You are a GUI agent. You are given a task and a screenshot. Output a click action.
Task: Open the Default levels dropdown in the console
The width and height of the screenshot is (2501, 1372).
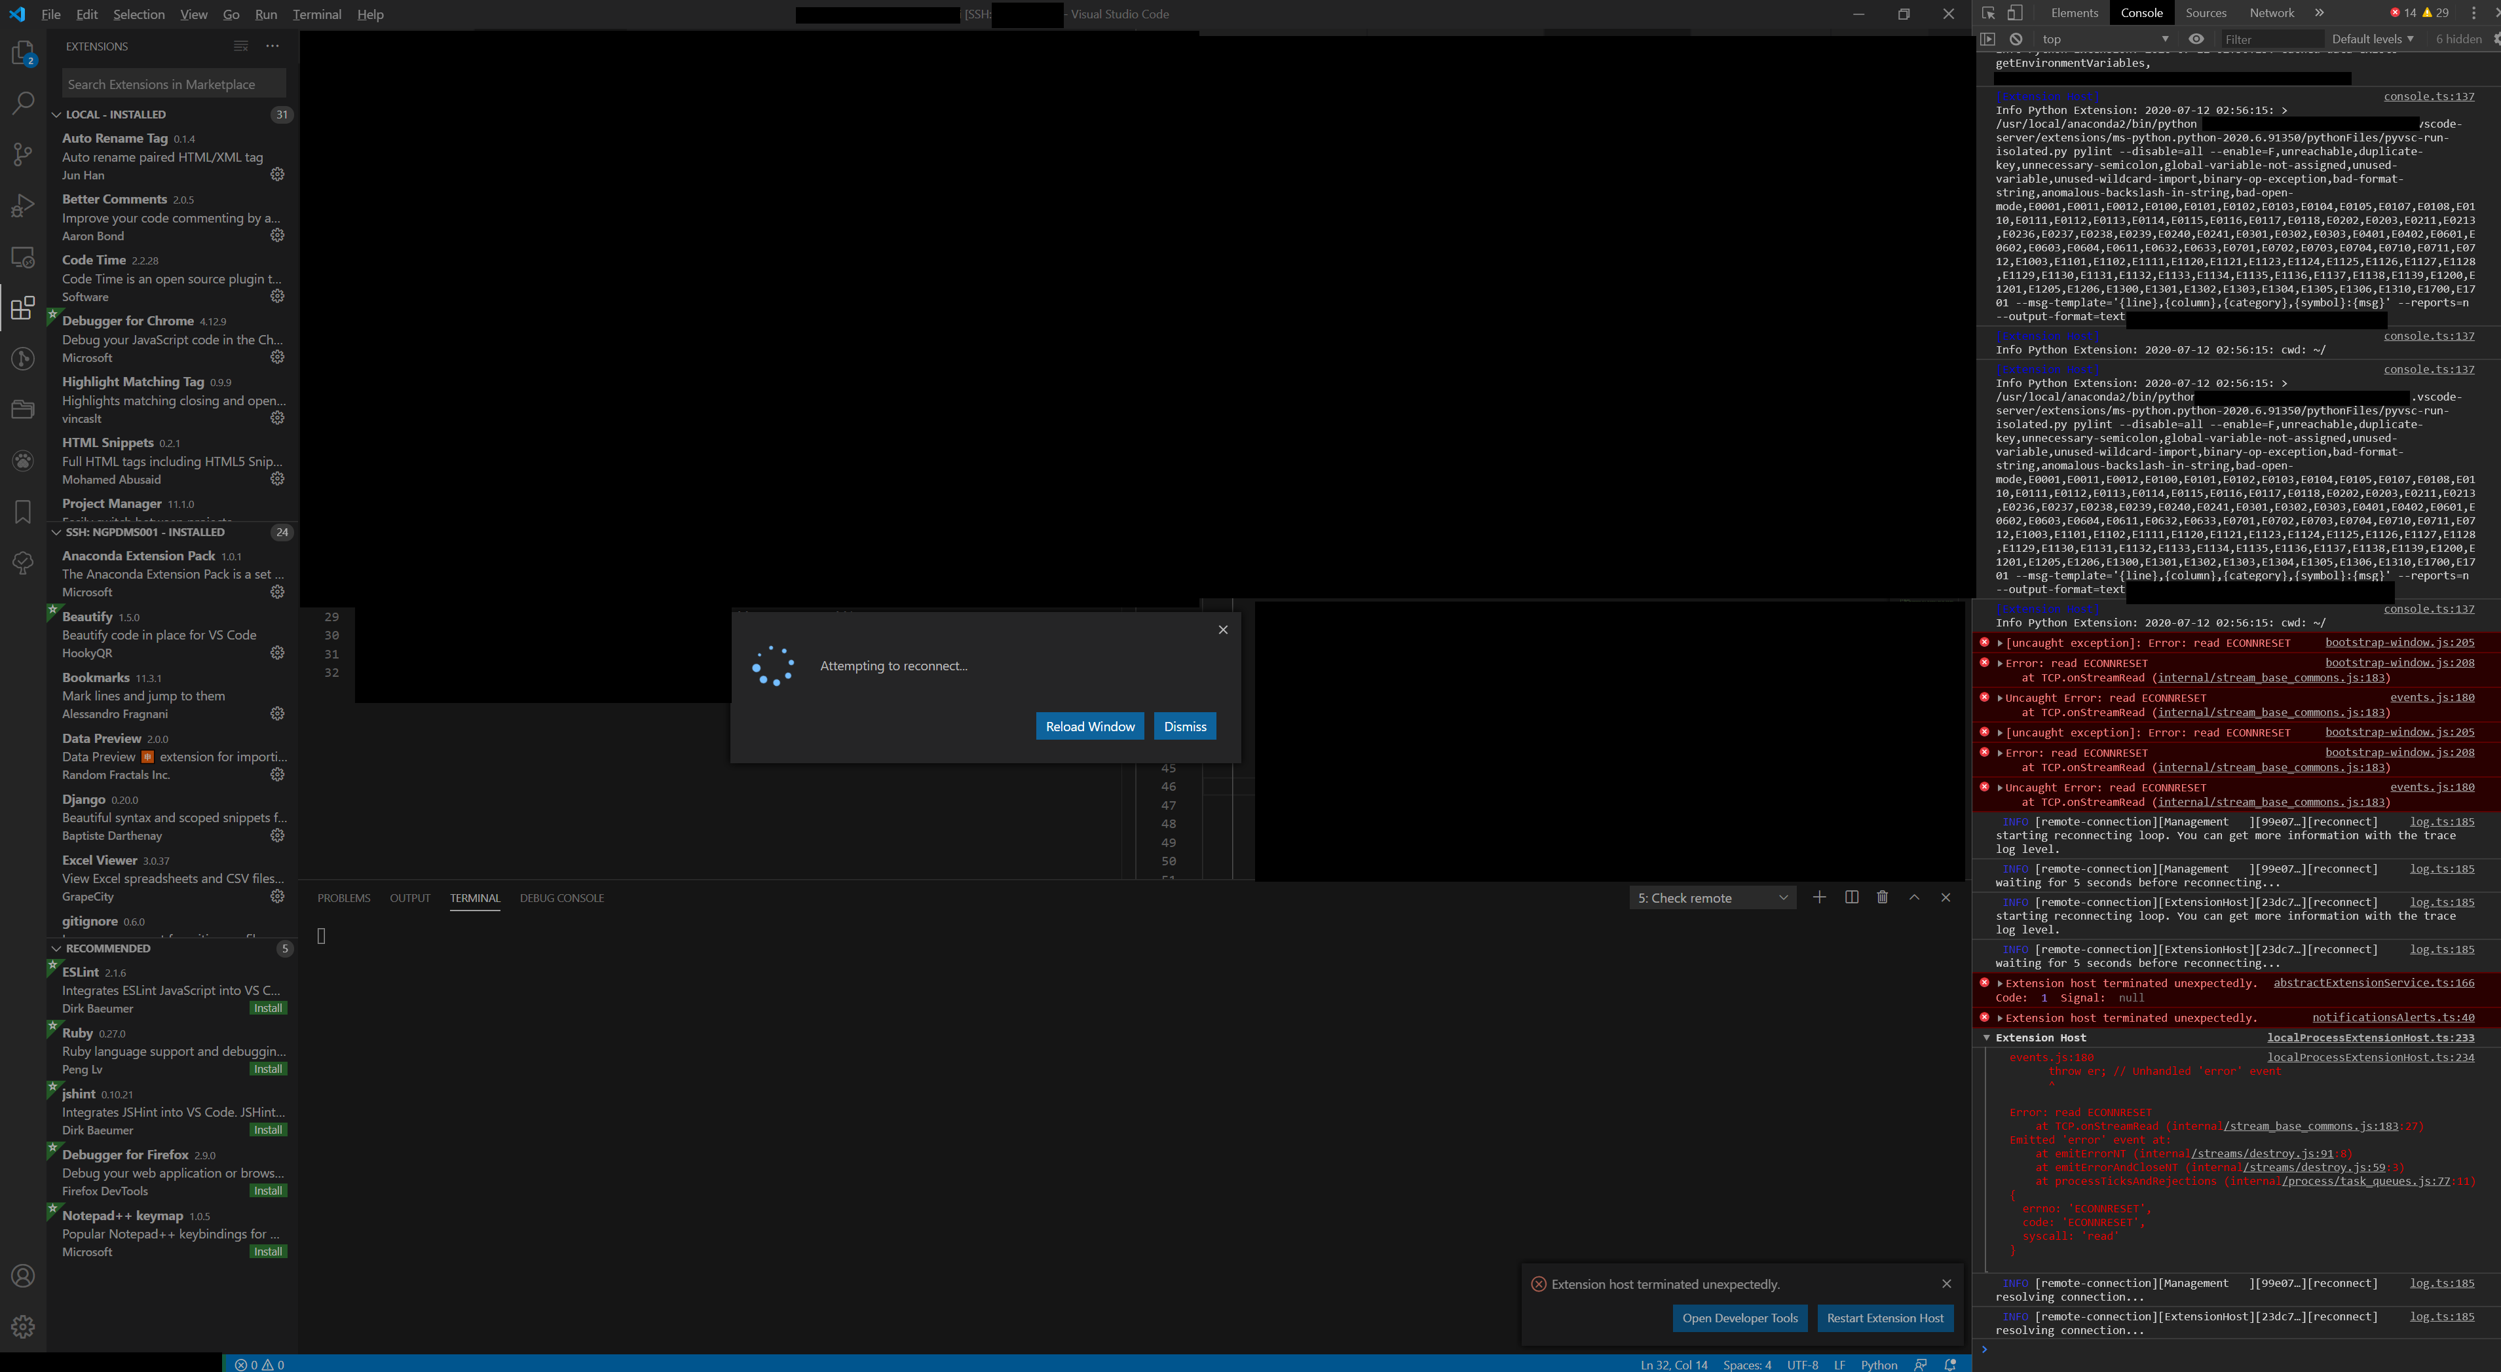(2372, 39)
